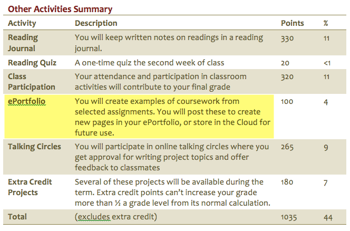
Task: Click the Talking Circles activity cell
Action: click(34, 147)
